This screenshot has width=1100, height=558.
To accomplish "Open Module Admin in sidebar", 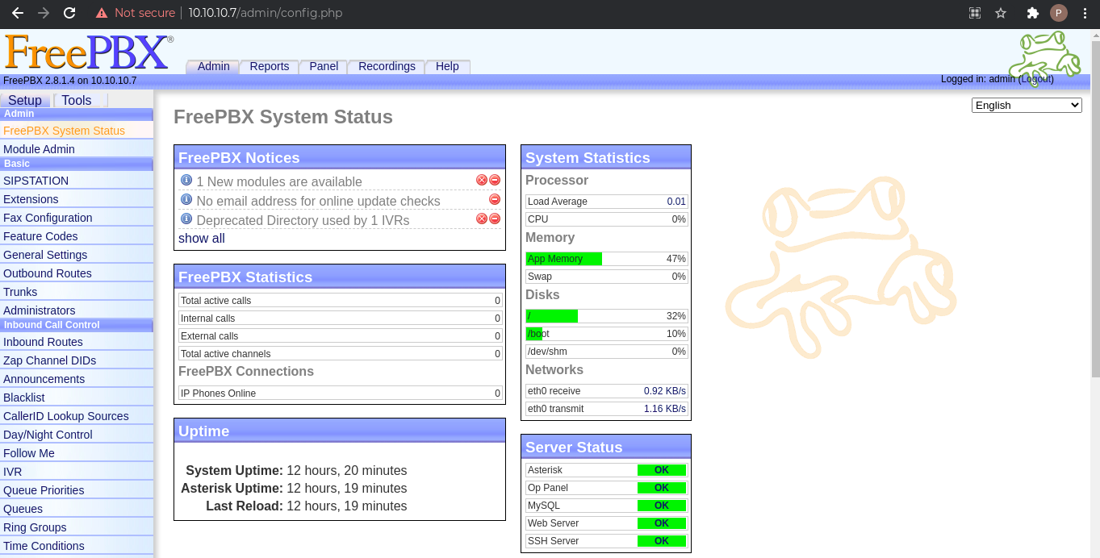I will [77, 149].
